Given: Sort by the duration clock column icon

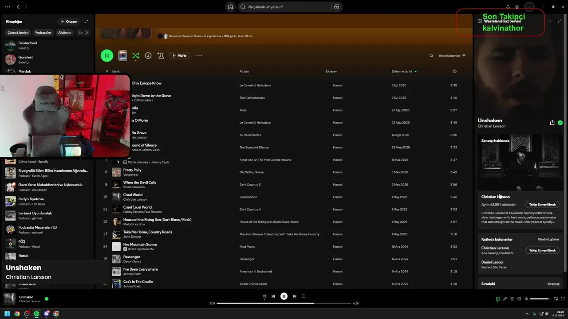Looking at the screenshot, I should click(454, 71).
